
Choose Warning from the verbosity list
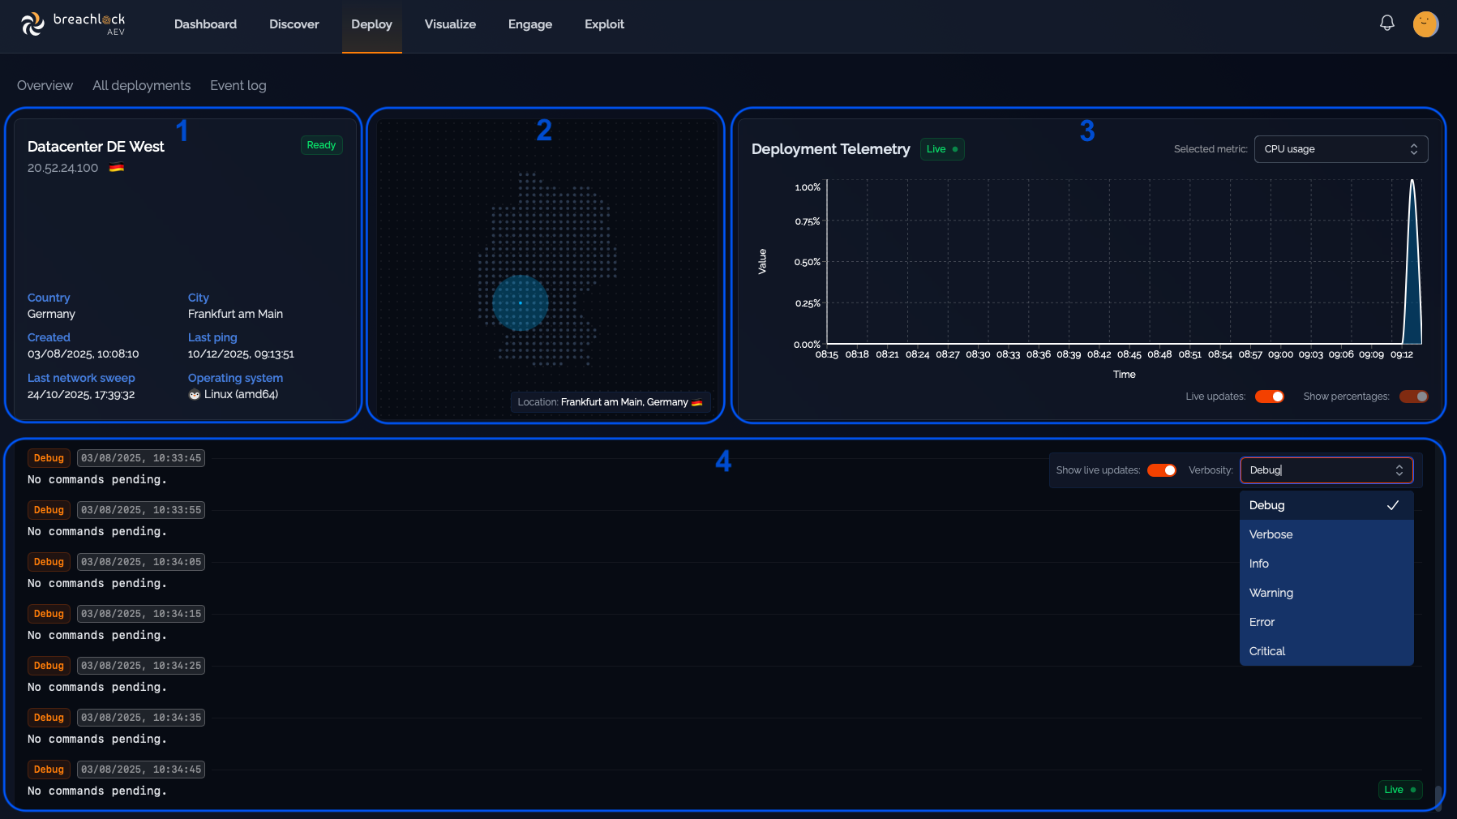[1326, 593]
